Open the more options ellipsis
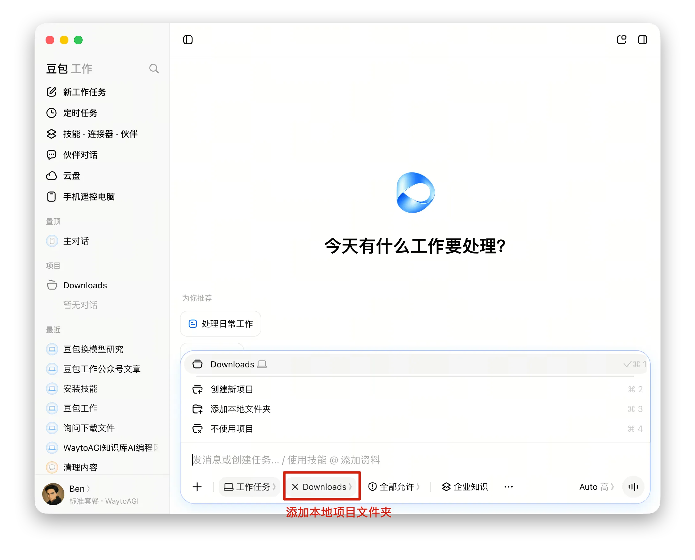 click(508, 487)
